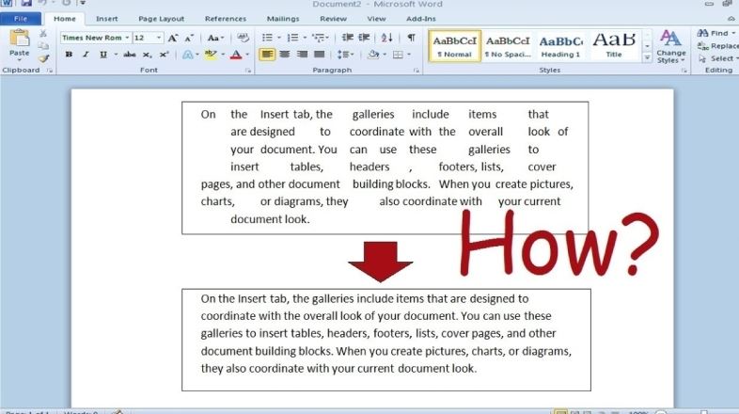Apply the No Spacing style
Image resolution: width=739 pixels, height=414 pixels.
508,46
